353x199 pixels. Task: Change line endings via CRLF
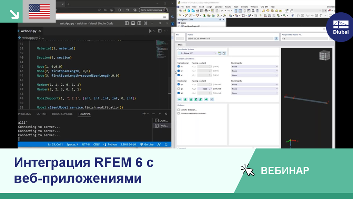(x=97, y=144)
